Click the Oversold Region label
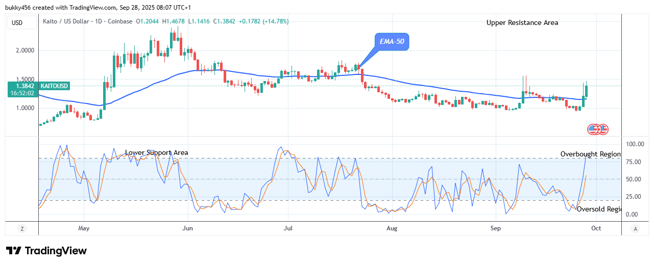The height and width of the screenshot is (266, 654). click(x=599, y=209)
